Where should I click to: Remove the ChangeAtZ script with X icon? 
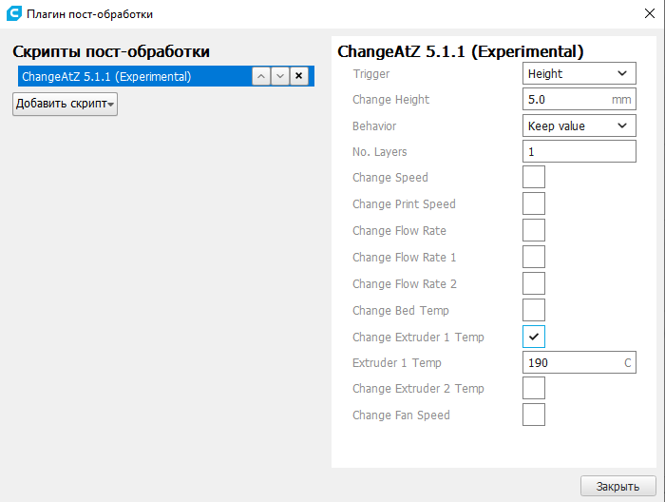click(298, 77)
